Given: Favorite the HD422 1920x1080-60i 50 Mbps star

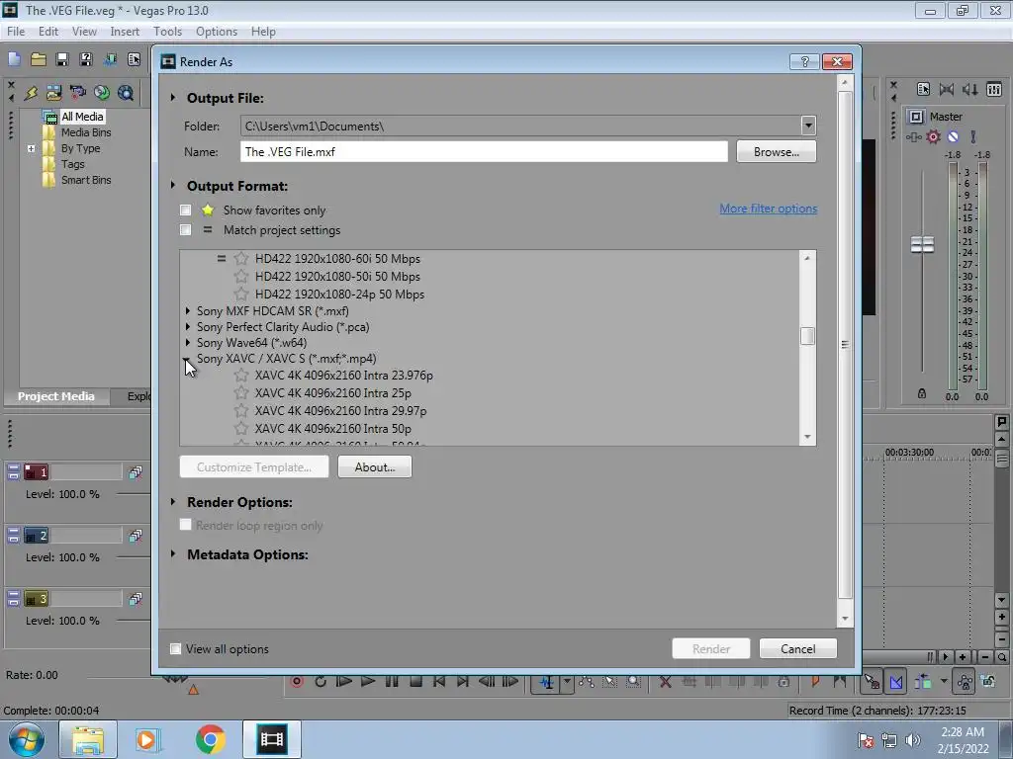Looking at the screenshot, I should 241,258.
